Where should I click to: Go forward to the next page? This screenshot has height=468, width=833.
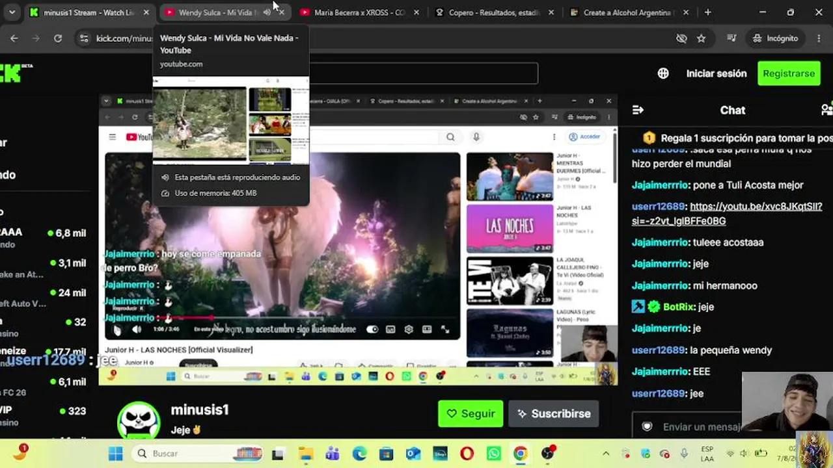36,38
